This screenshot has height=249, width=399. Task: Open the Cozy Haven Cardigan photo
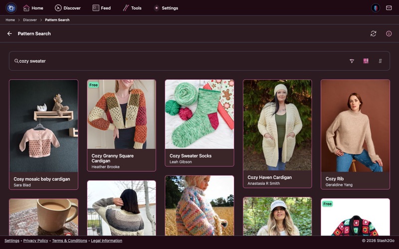click(x=277, y=125)
